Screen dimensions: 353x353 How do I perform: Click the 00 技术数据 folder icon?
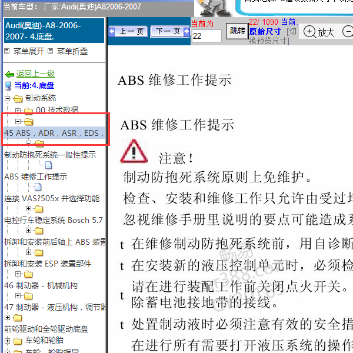tap(28, 111)
